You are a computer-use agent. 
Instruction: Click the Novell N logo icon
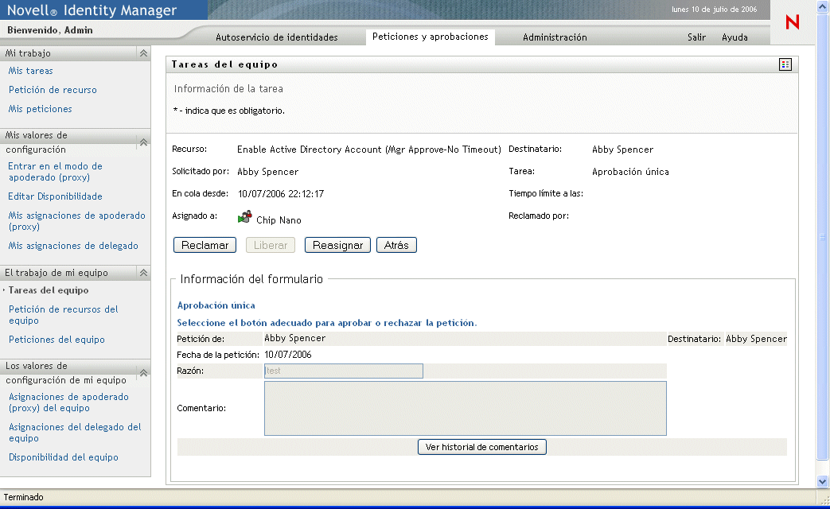792,23
